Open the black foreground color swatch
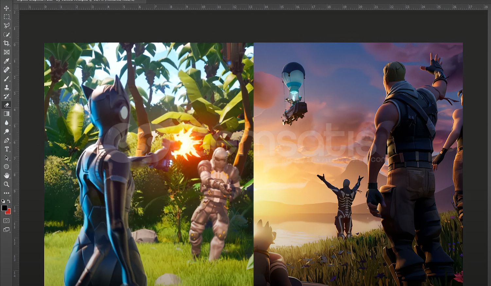This screenshot has height=286, width=491. click(4, 208)
